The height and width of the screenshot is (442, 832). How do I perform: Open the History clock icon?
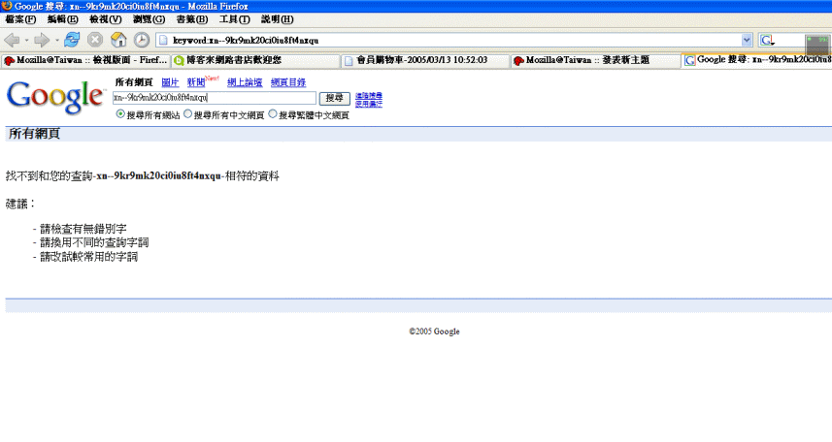click(141, 40)
